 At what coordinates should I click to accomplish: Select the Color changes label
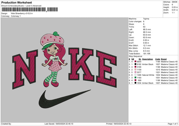click(x=135, y=21)
